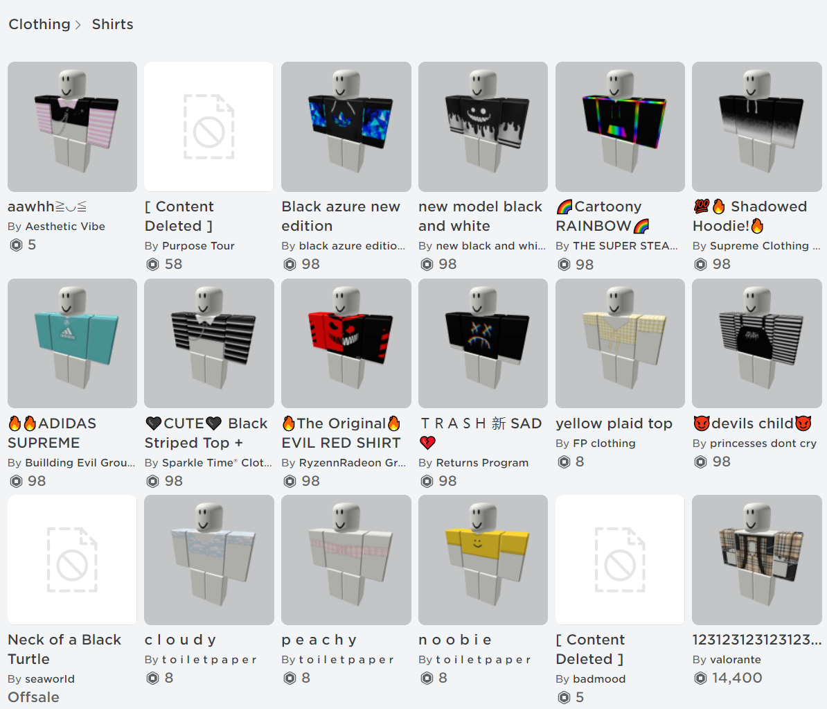Open the Clothing breadcrumb link
This screenshot has width=827, height=709.
click(x=39, y=24)
